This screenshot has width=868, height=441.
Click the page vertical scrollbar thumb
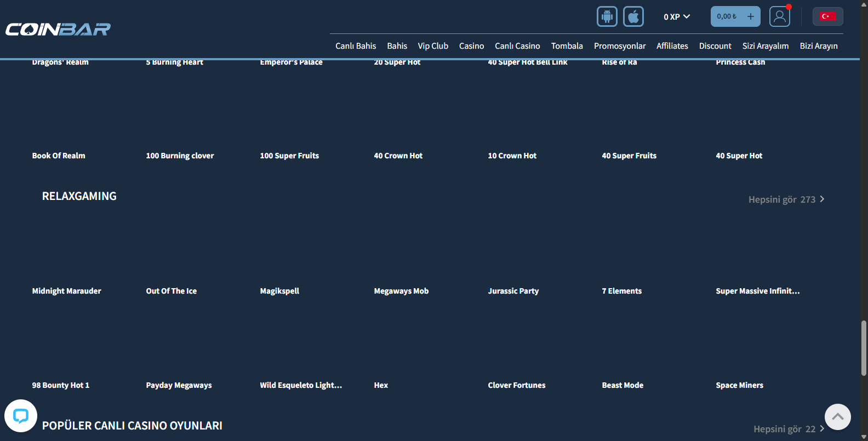[x=864, y=347]
